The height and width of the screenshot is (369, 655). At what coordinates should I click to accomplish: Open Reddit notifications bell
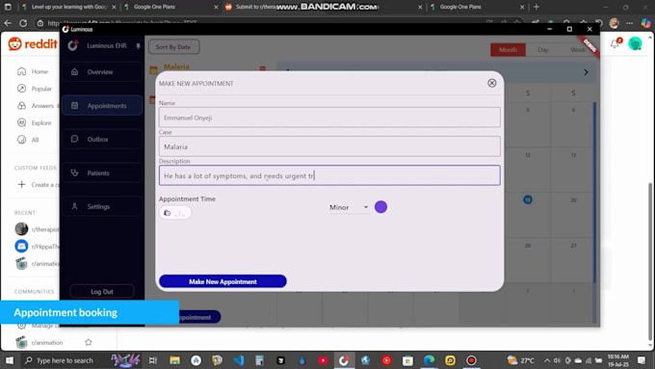coord(615,43)
